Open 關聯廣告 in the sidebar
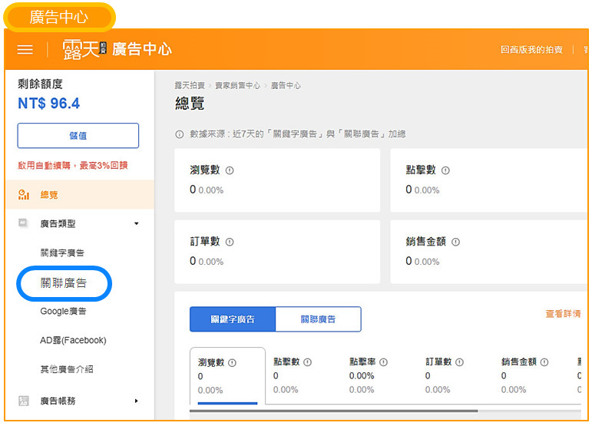 (64, 283)
